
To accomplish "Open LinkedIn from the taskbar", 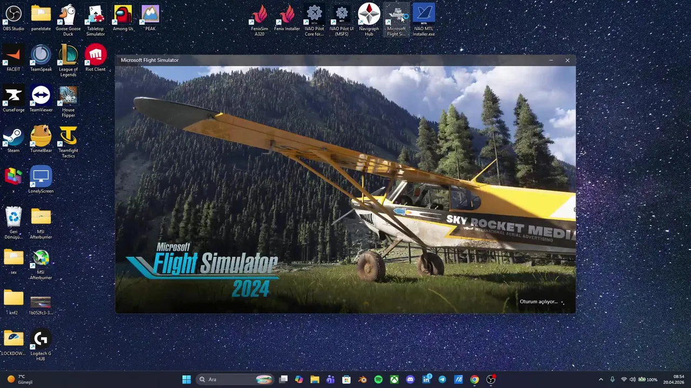I will pos(426,379).
